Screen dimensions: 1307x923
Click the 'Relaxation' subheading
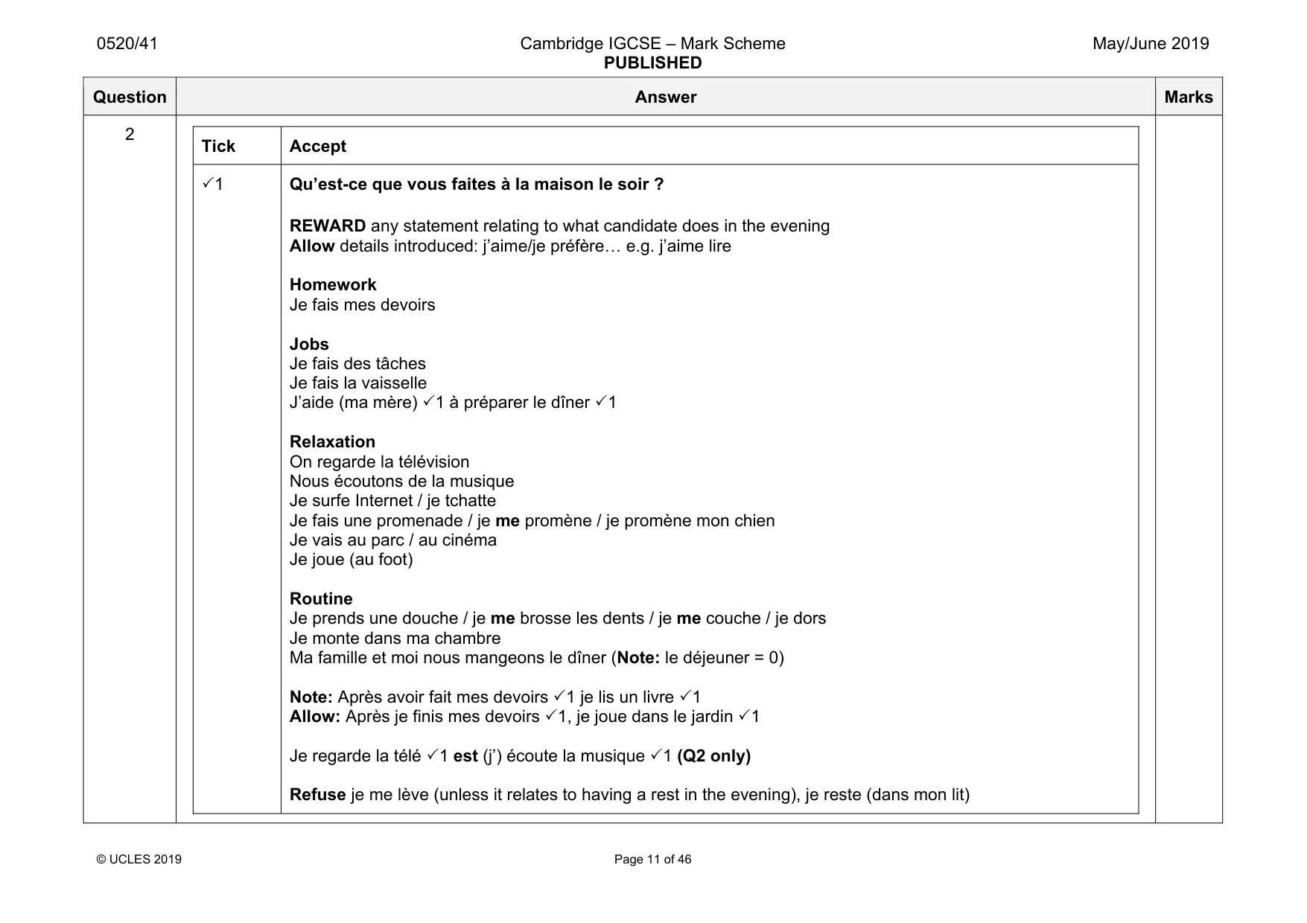coord(332,442)
